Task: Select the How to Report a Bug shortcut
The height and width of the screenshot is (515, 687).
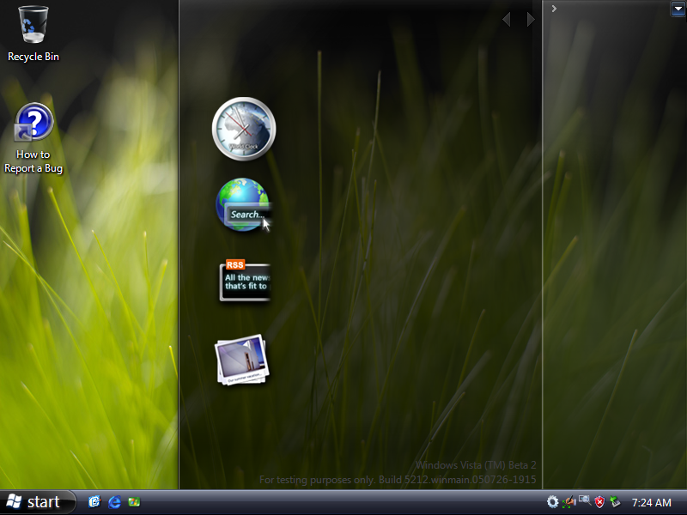Action: point(33,138)
